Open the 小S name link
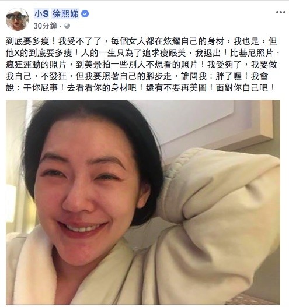The width and height of the screenshot is (289, 307). coord(41,14)
